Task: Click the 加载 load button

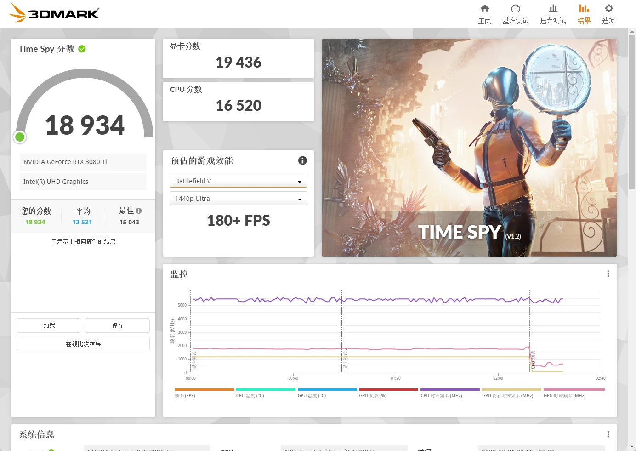Action: (48, 325)
